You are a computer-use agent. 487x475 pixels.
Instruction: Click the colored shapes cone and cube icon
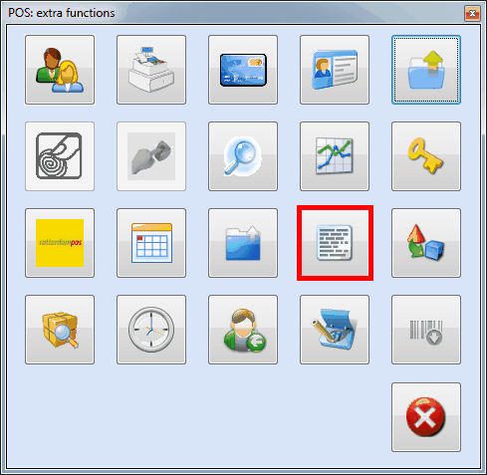pos(426,243)
